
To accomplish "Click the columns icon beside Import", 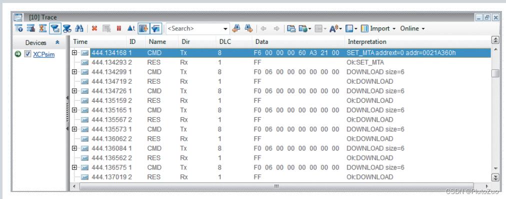I will [x=364, y=28].
